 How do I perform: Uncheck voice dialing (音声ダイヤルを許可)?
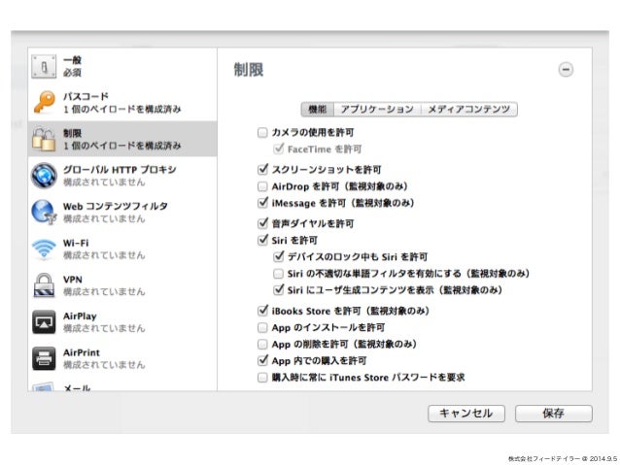[x=262, y=223]
